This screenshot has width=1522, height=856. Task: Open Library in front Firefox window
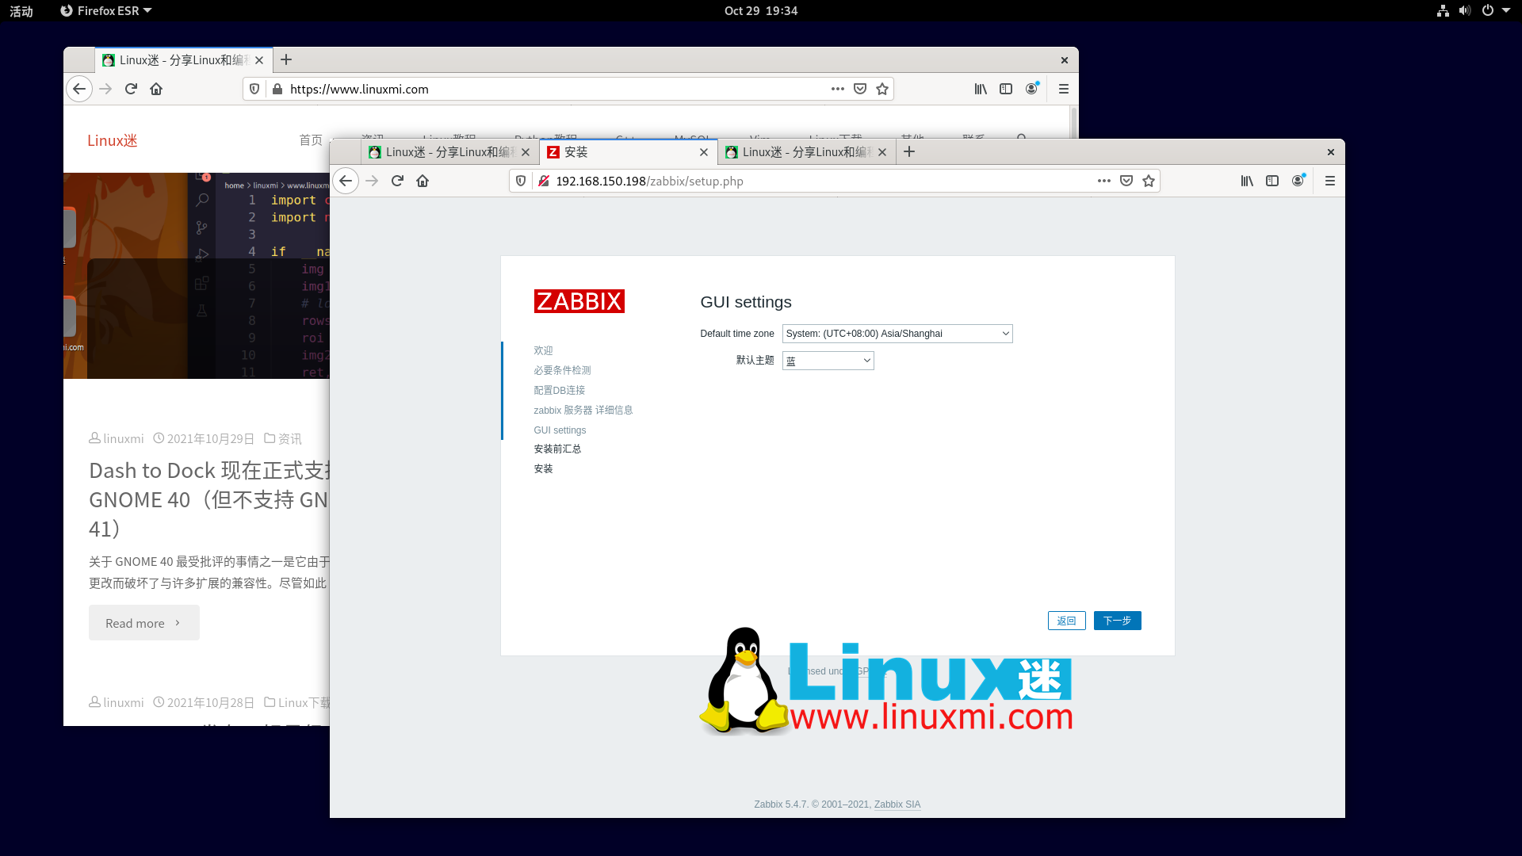coord(1247,181)
